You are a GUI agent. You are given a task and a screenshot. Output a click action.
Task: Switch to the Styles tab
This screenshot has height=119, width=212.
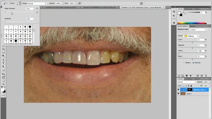(x=197, y=9)
